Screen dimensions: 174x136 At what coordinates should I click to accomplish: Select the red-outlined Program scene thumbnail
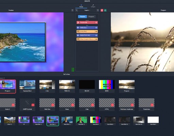point(7,86)
